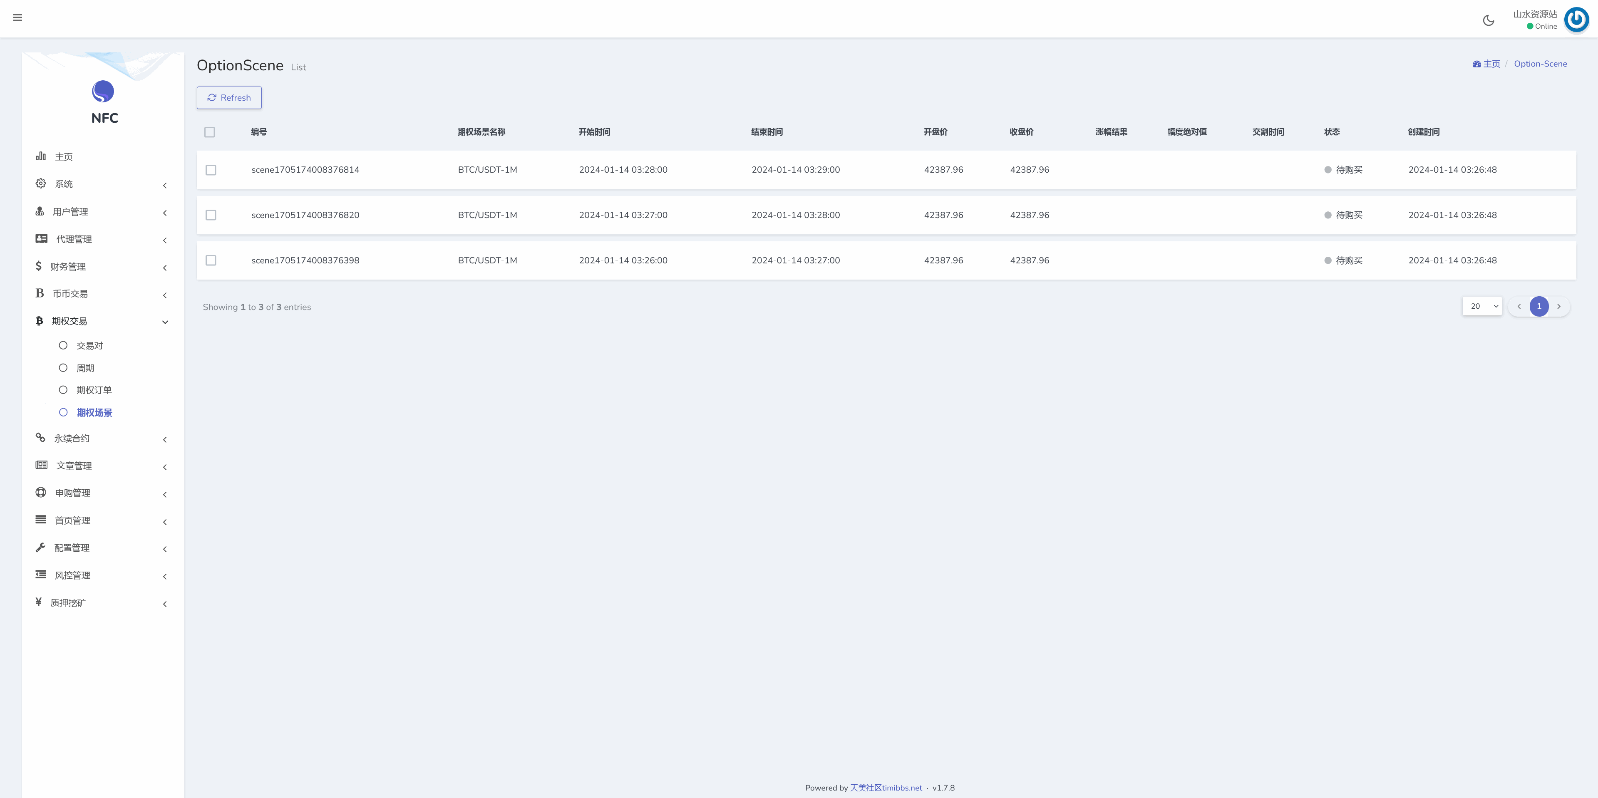Click the hamburger menu icon
Viewport: 1598px width, 798px height.
(17, 17)
